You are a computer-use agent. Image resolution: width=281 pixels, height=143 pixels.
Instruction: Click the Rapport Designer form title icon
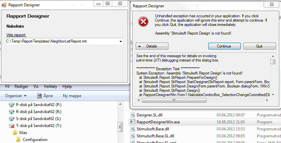4,5
